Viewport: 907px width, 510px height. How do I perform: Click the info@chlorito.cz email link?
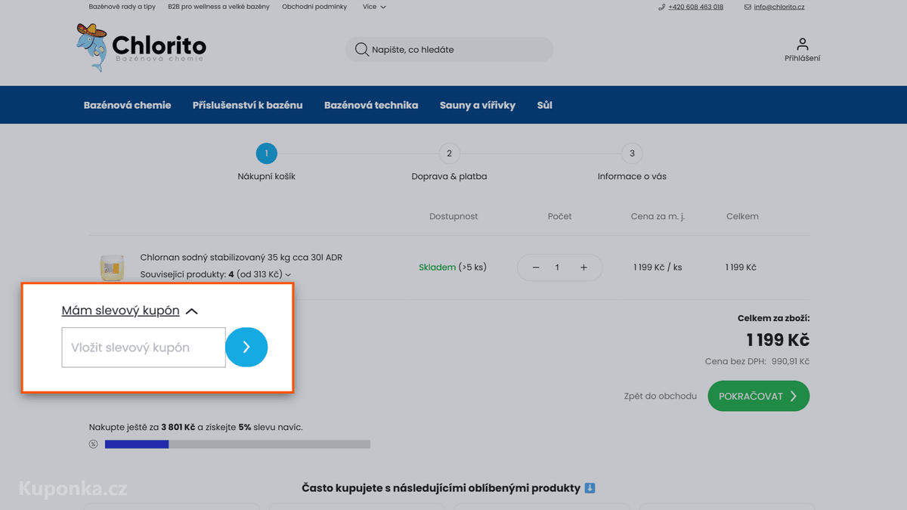(x=779, y=7)
